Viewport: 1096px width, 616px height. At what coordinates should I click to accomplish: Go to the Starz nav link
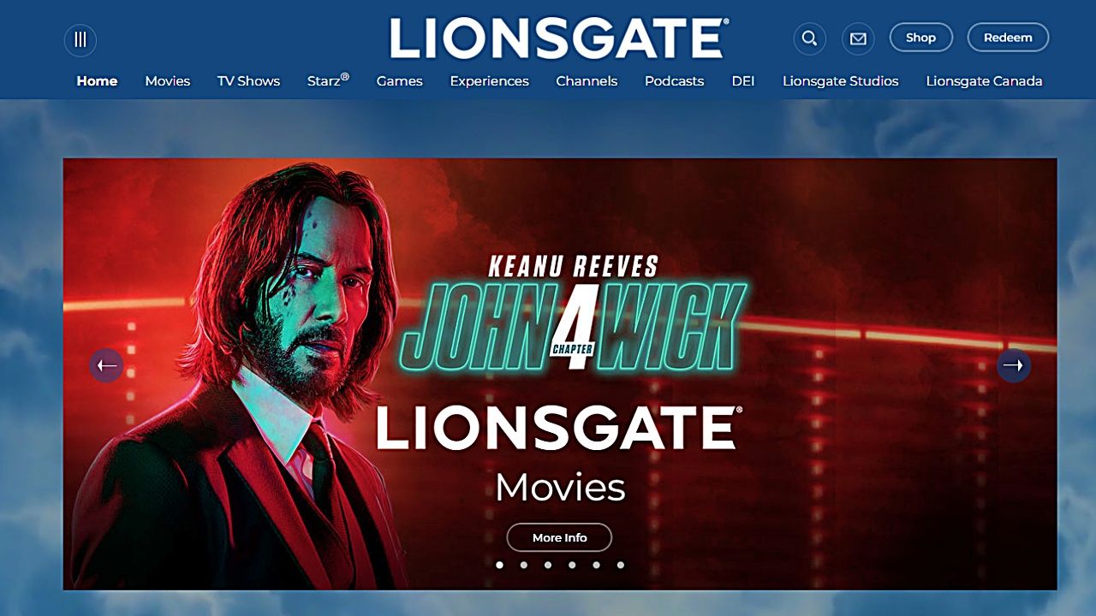coord(328,80)
